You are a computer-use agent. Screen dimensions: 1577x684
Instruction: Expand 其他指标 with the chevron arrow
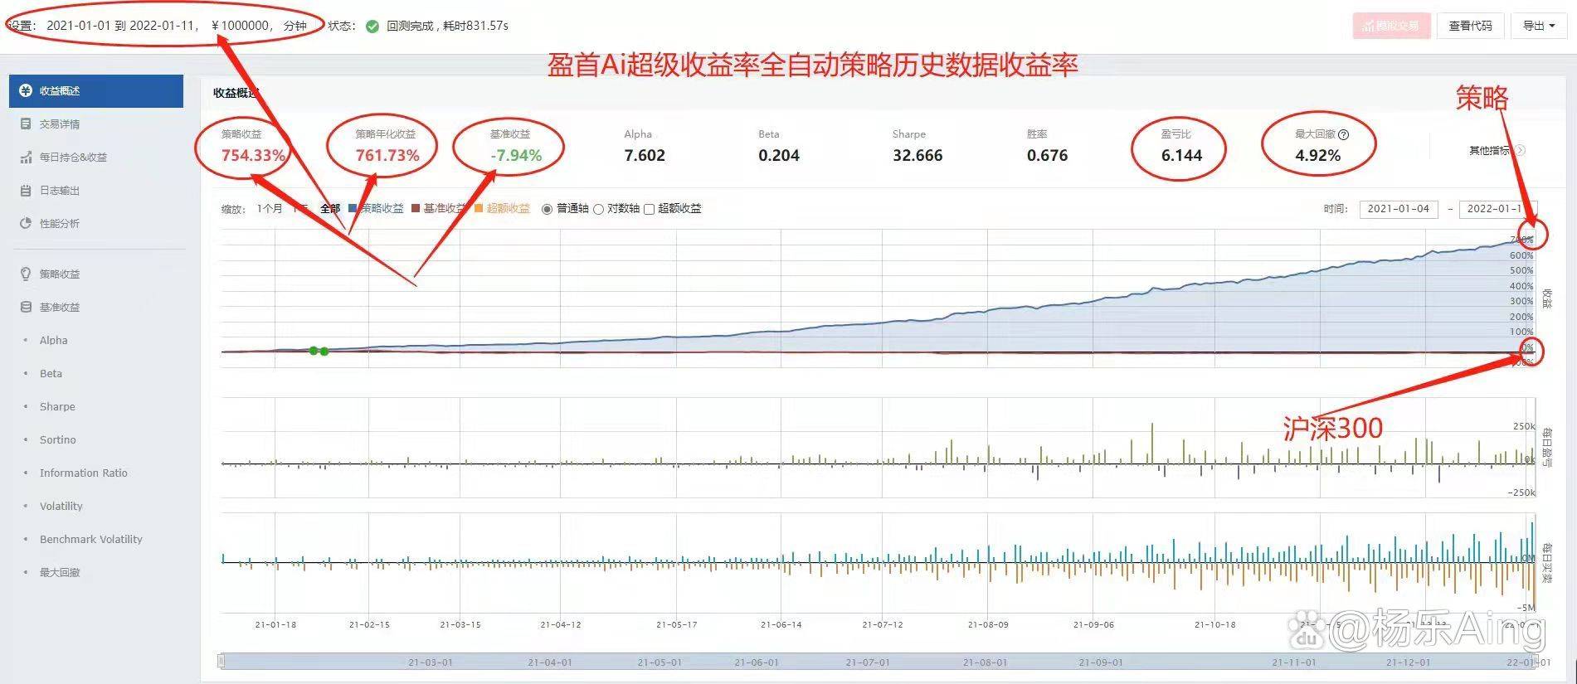pos(1520,151)
